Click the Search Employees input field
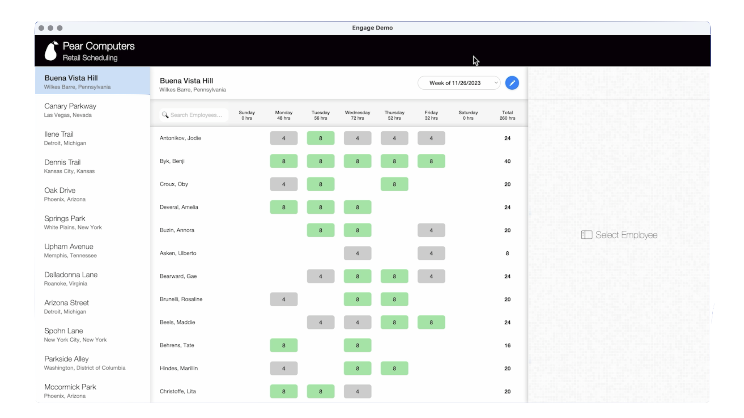Image resolution: width=744 pixels, height=418 pixels. pos(196,115)
